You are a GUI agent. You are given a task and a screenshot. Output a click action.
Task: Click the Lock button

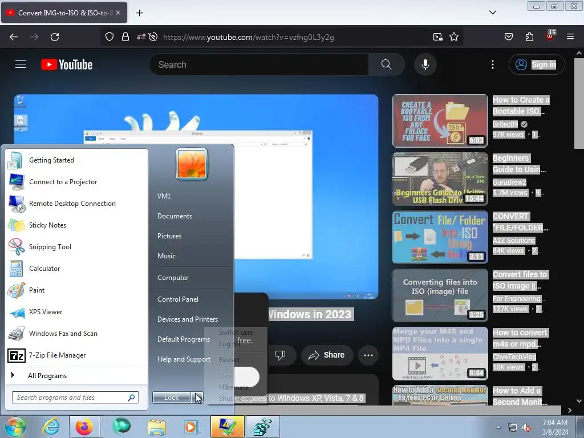[171, 398]
